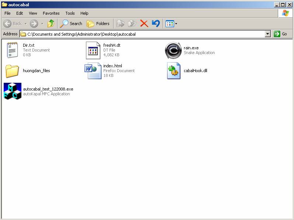Screen dimensions: 294x220
Task: Open the Edit menu
Action: click(x=20, y=13)
